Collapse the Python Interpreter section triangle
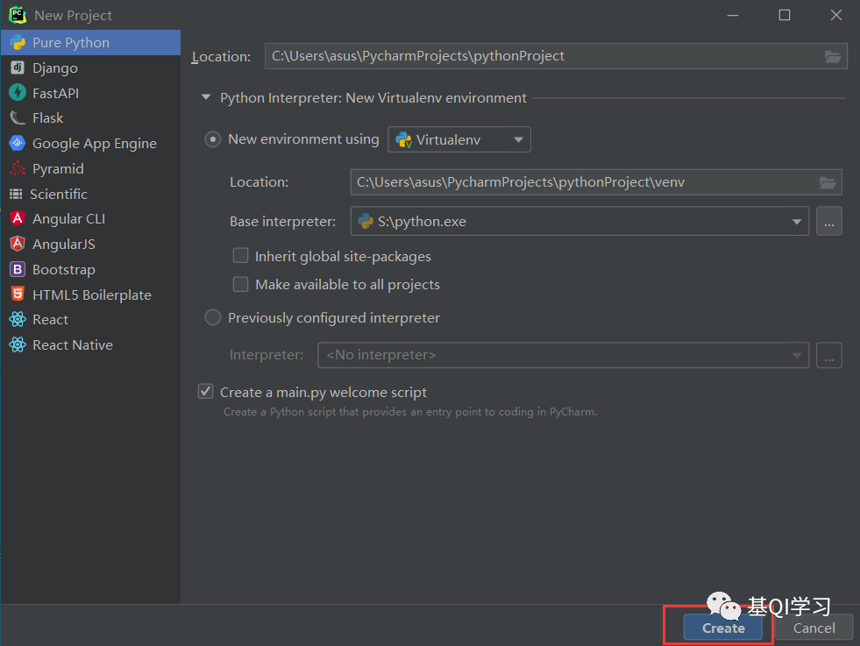This screenshot has height=646, width=860. 206,97
